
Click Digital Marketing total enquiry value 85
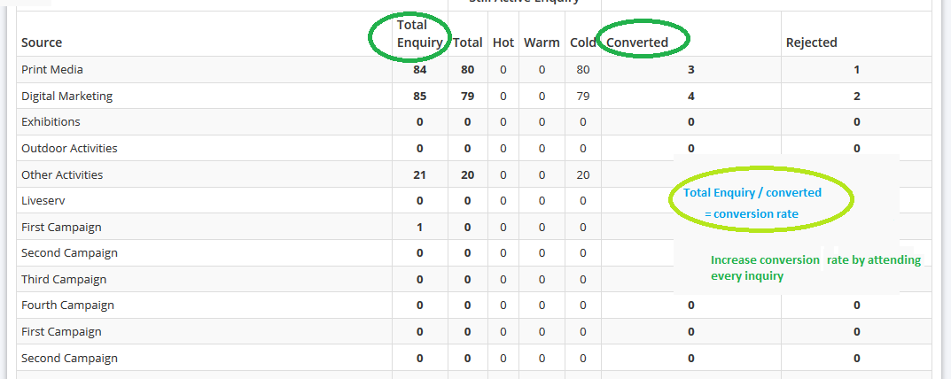(420, 96)
